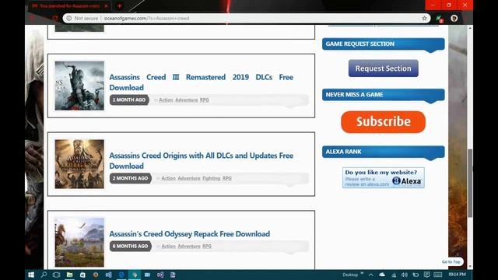498x280 pixels.
Task: Open File Explorer from the taskbar
Action: pos(69,275)
